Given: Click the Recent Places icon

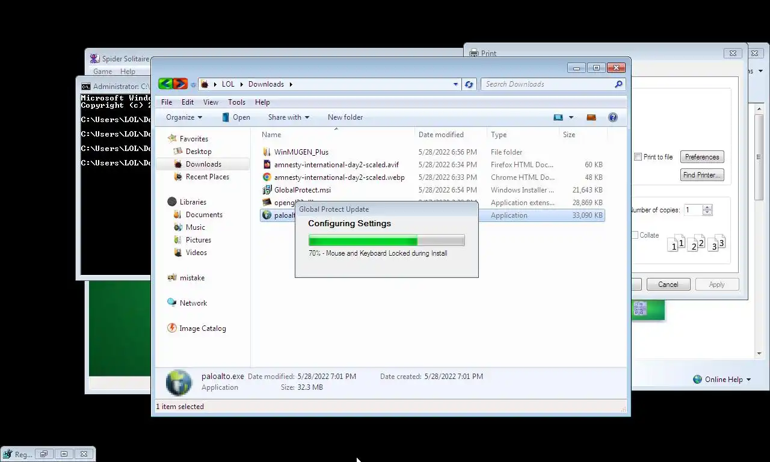Looking at the screenshot, I should 178,177.
